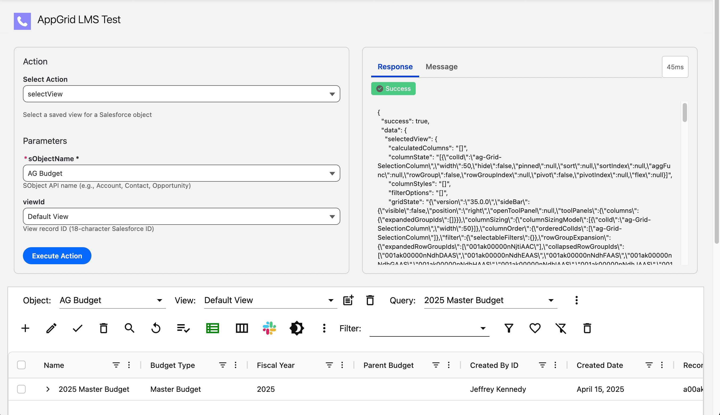The height and width of the screenshot is (415, 720).
Task: Expand the 2025 Master Budget row
Action: click(48, 389)
